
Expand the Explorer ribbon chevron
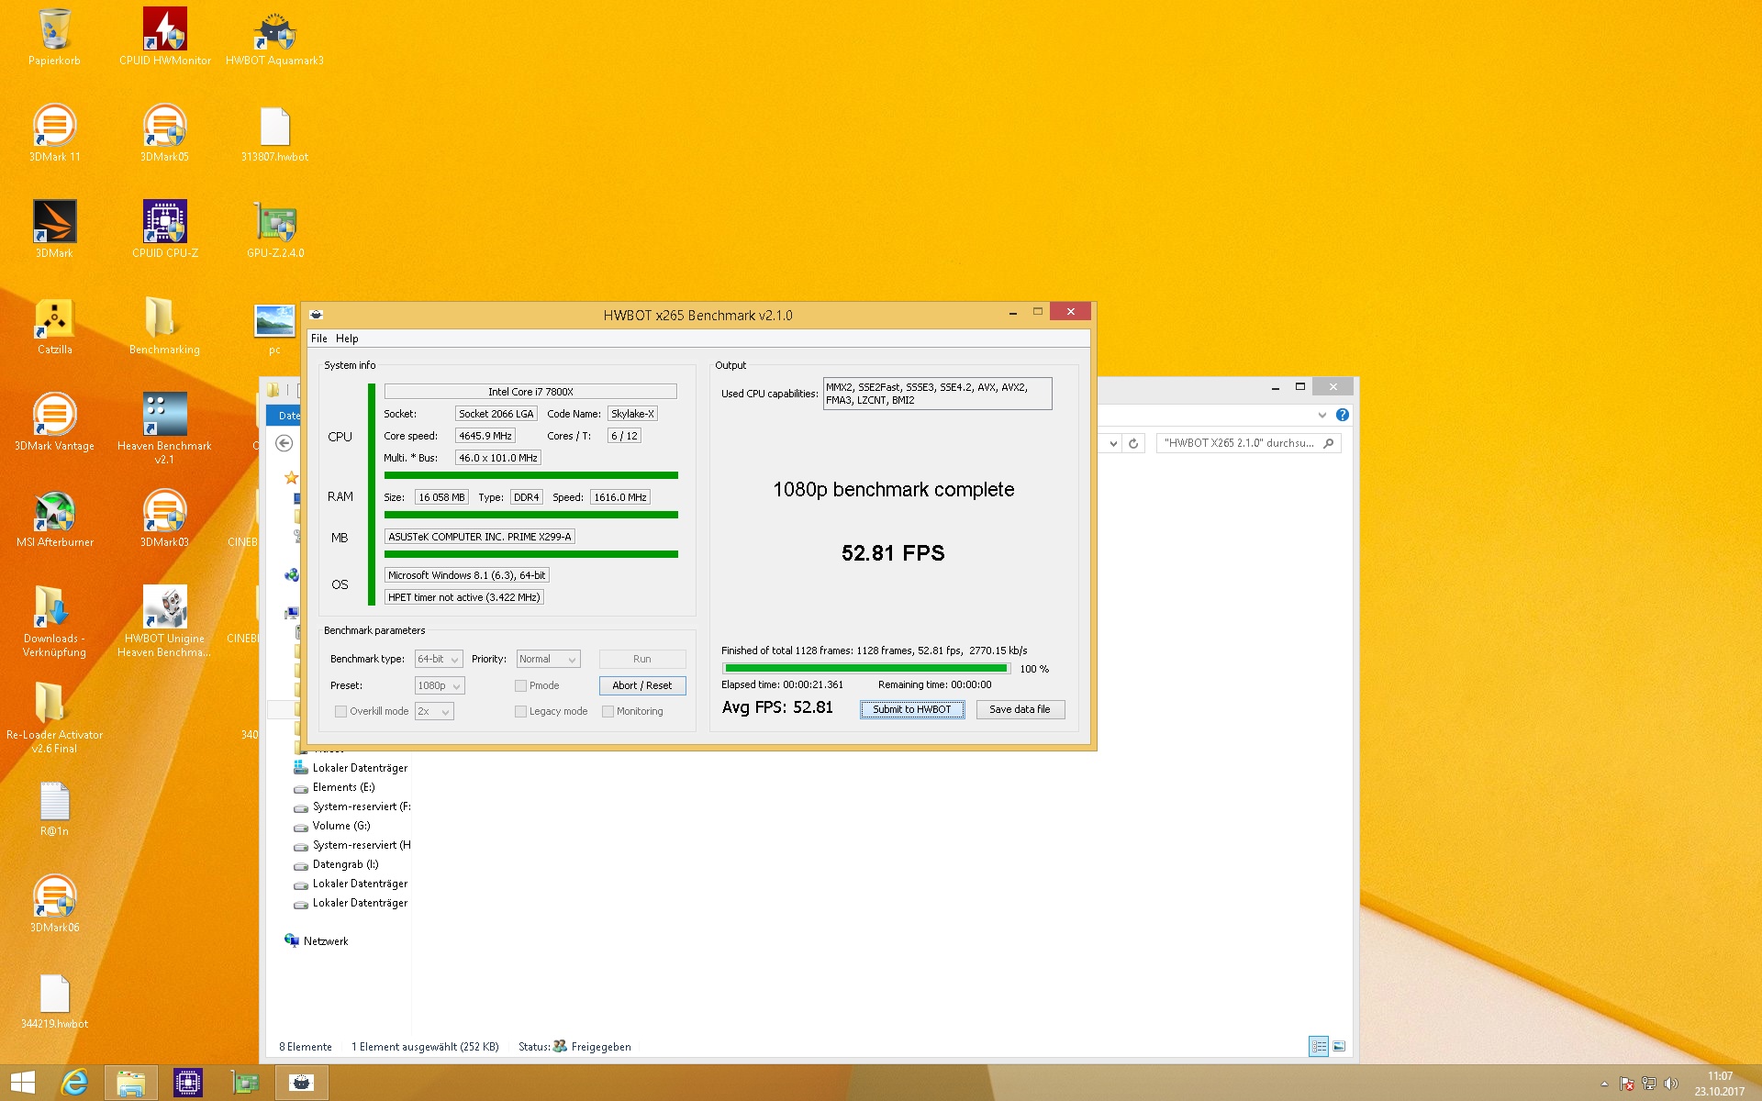click(x=1322, y=415)
